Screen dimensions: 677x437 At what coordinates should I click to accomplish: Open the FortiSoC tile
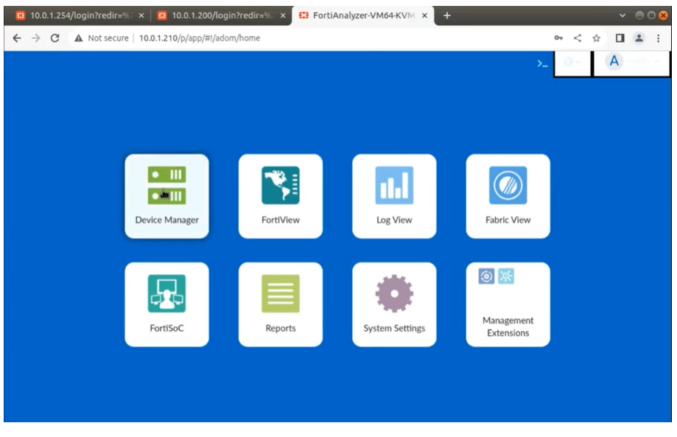[166, 304]
